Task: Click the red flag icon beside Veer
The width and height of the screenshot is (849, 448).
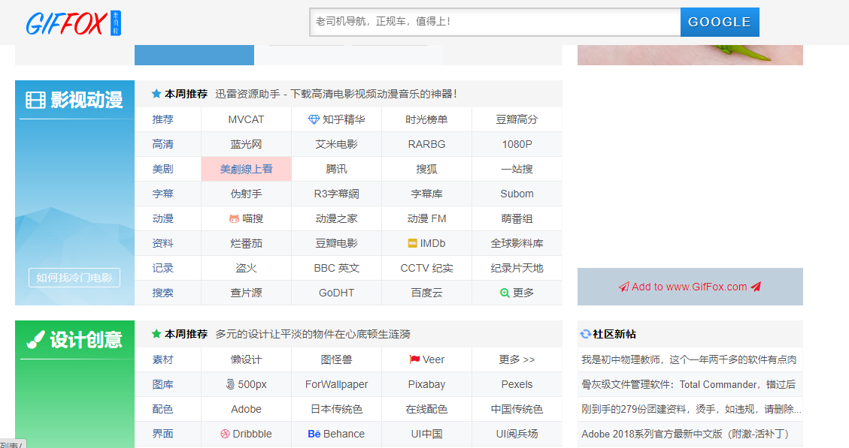Action: [415, 359]
